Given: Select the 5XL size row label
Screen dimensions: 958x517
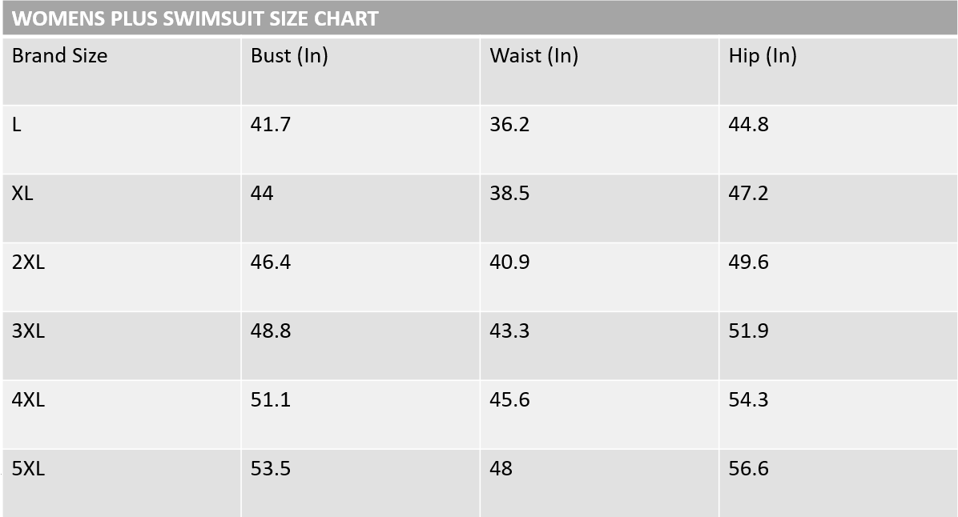Looking at the screenshot, I should [28, 469].
